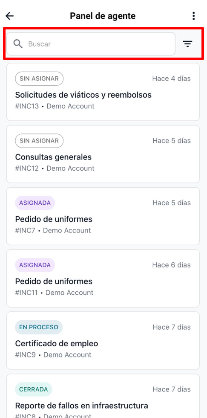Tap the EN PROCESO status badge

39,327
